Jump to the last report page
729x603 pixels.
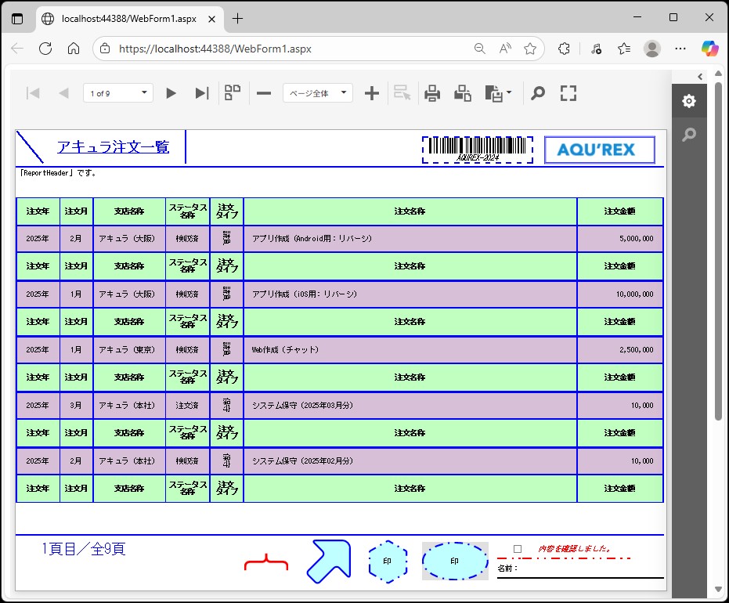(x=201, y=93)
